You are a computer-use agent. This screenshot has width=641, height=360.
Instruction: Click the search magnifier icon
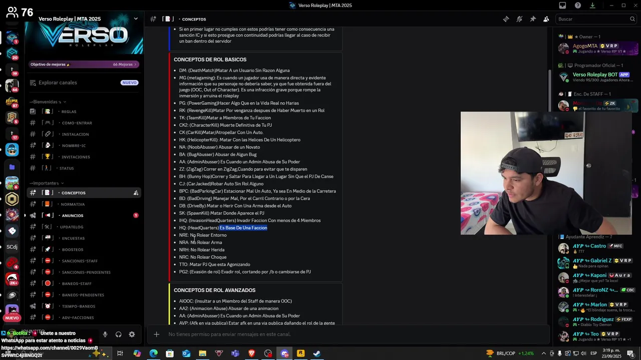(632, 19)
